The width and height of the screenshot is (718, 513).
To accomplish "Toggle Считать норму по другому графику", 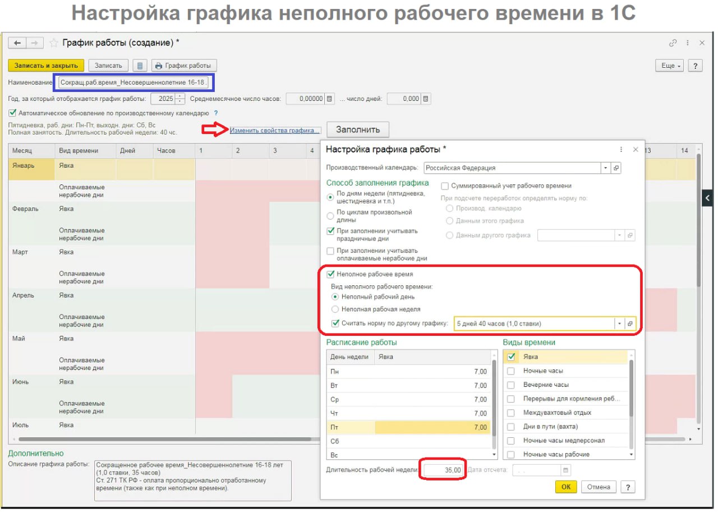I will (x=335, y=323).
